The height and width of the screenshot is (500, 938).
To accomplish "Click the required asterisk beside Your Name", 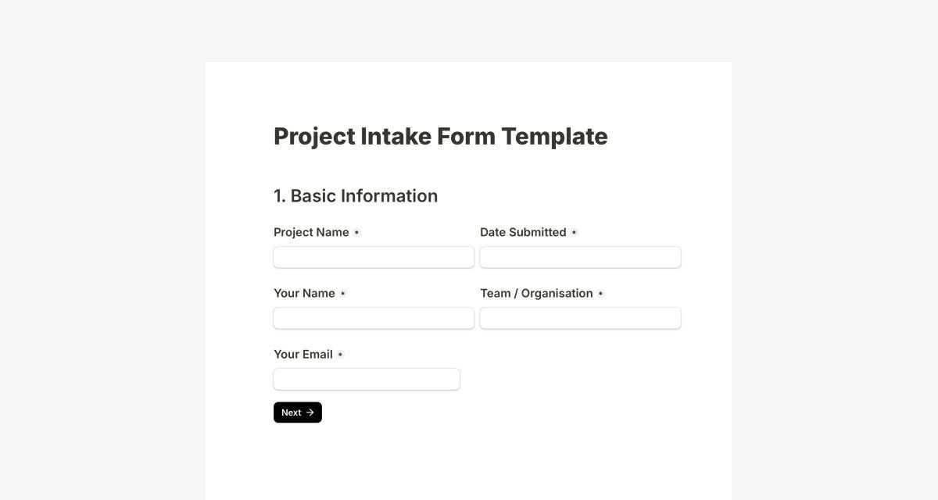I will coord(342,292).
